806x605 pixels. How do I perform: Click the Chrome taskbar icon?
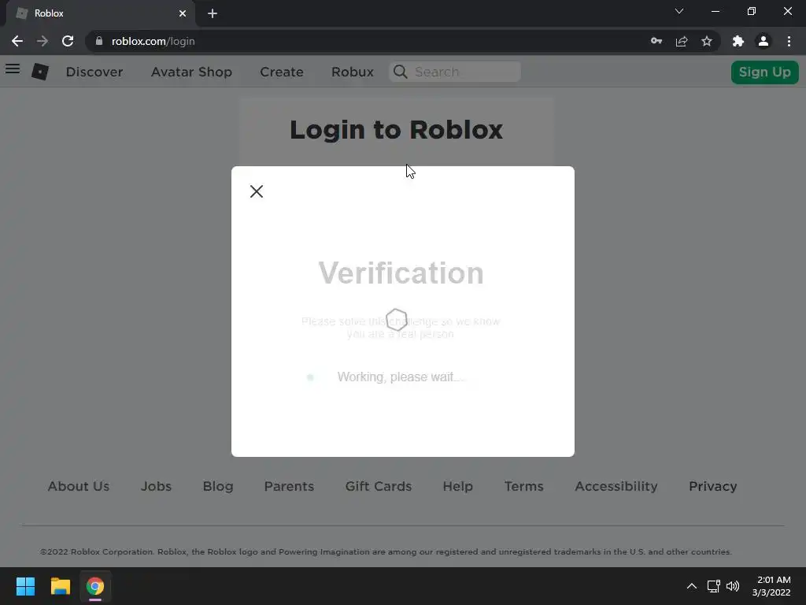[x=95, y=586]
